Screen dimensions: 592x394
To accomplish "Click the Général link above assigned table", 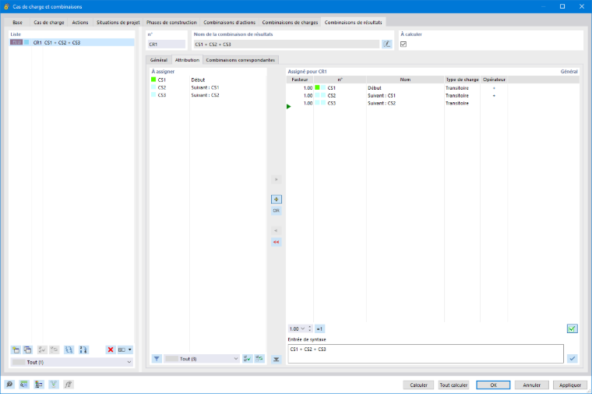I will coord(569,72).
